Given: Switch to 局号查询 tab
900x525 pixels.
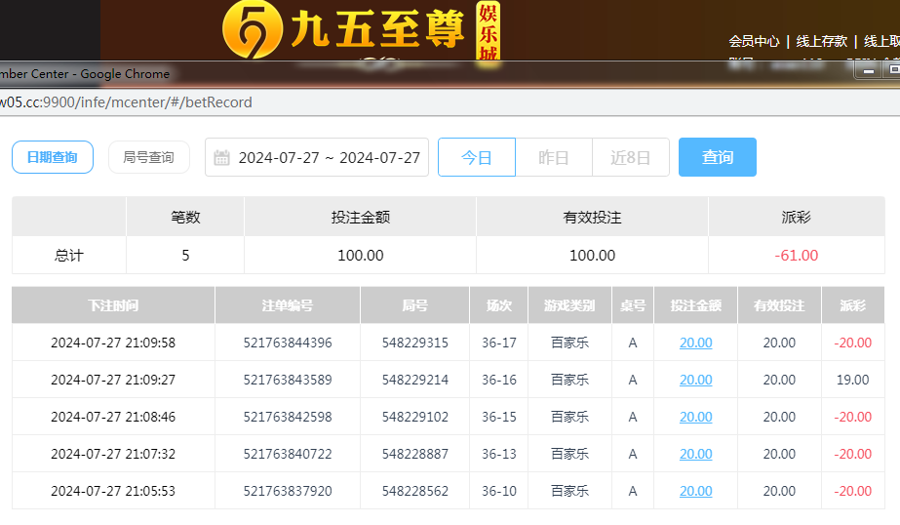Looking at the screenshot, I should point(148,157).
